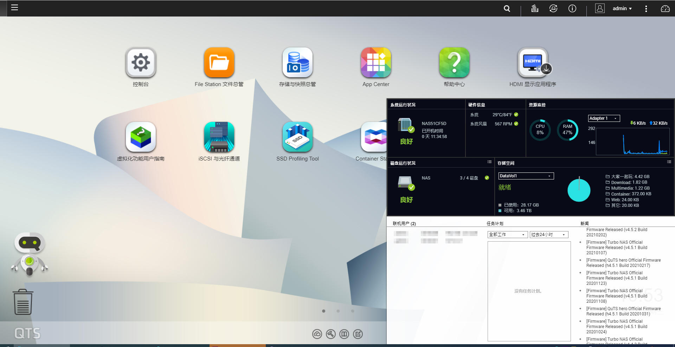Viewport: 675px width, 347px height.
Task: Open the main hamburger menu
Action: (x=14, y=8)
